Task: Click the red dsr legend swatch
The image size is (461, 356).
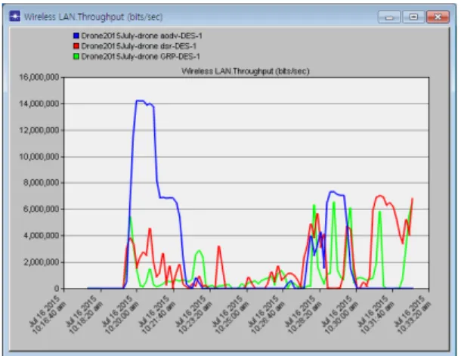Action: (x=76, y=46)
